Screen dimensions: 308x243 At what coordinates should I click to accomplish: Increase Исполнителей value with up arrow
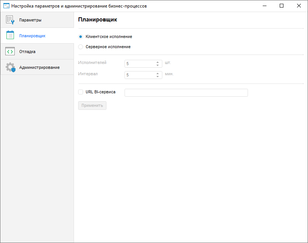click(x=157, y=62)
